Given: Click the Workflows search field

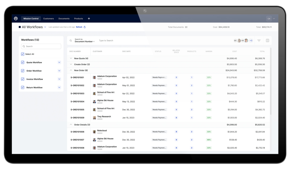Looking at the screenshot, I should 41,46.
